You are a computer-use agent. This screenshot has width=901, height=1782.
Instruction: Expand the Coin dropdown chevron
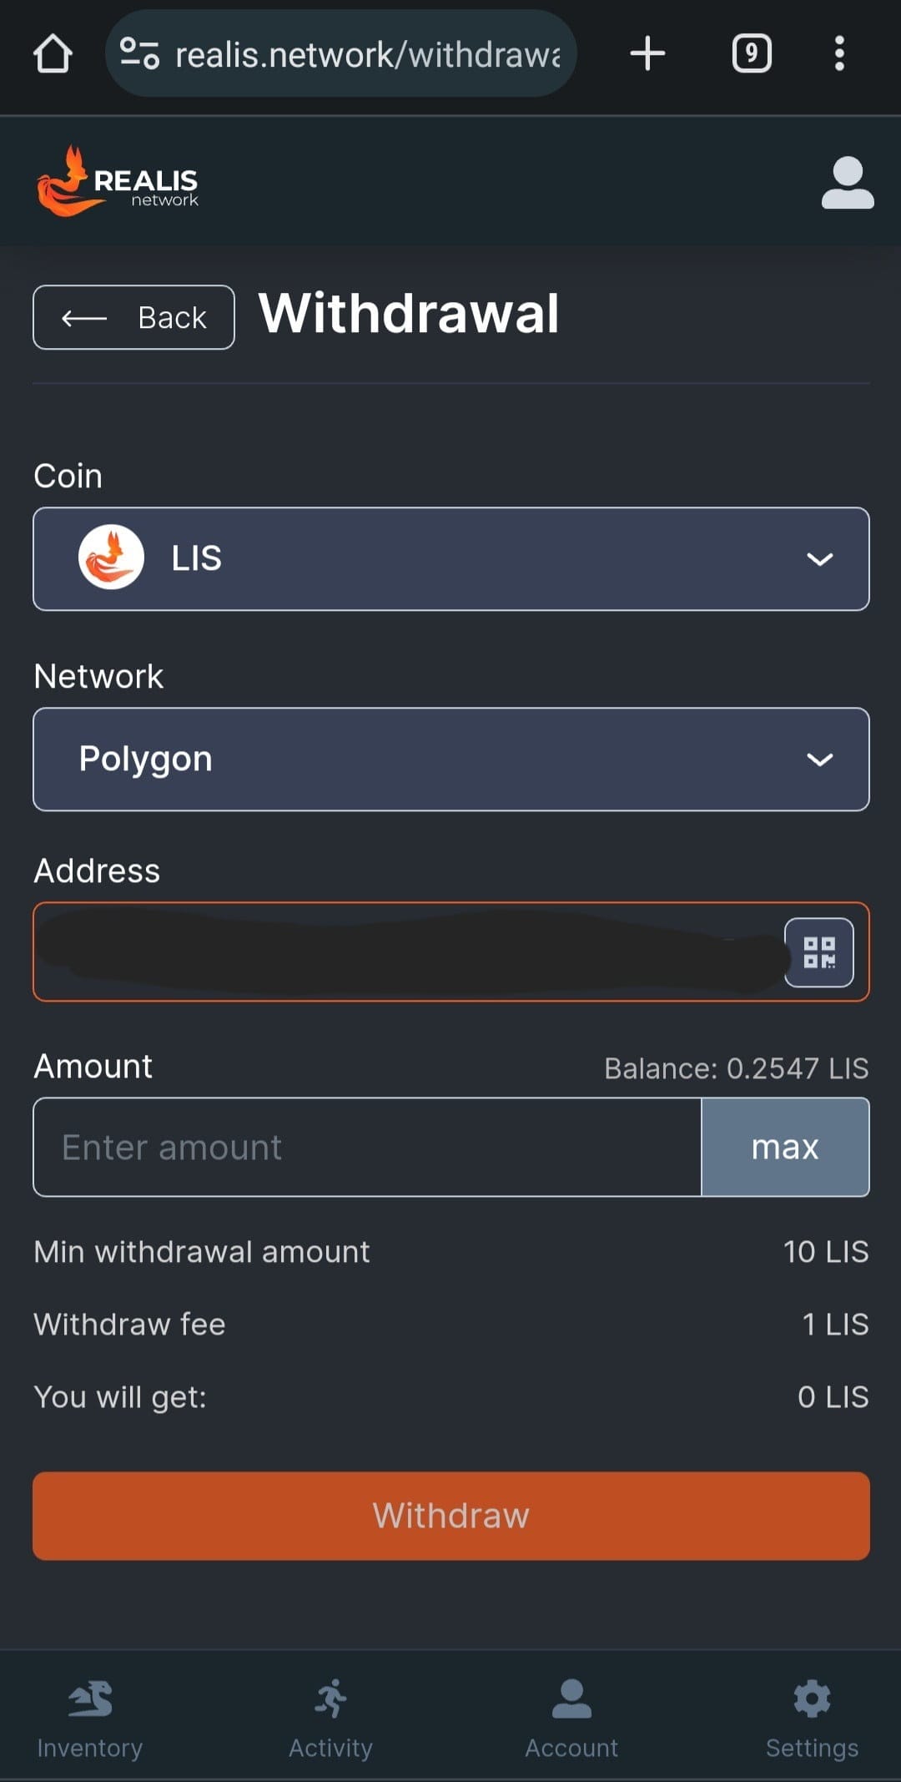pyautogui.click(x=819, y=559)
